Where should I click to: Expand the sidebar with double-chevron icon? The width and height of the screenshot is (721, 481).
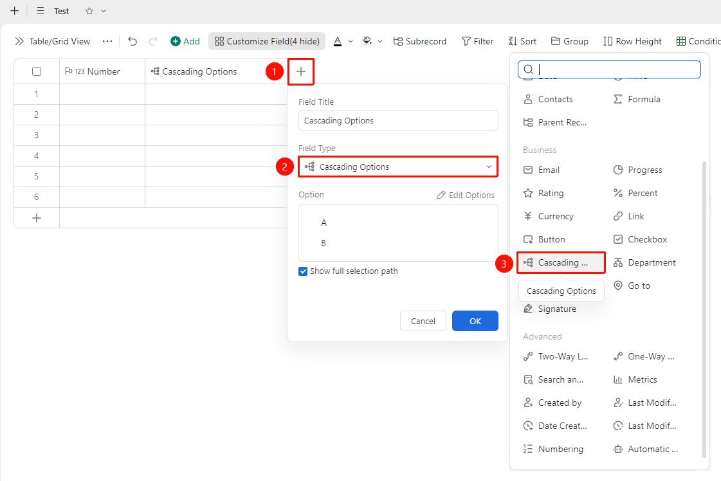(19, 41)
